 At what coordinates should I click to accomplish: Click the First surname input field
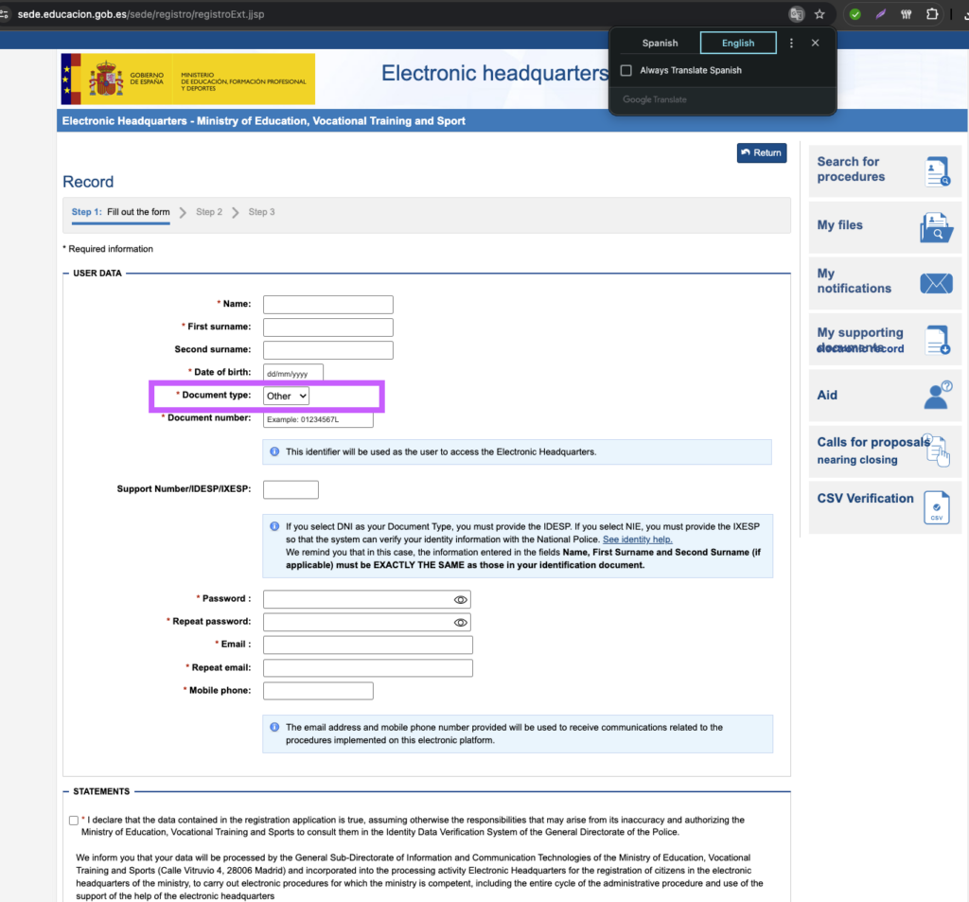coord(328,327)
